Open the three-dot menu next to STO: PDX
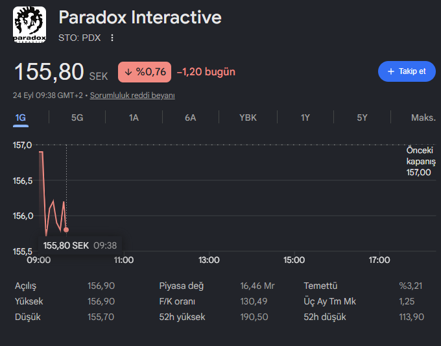441x346 pixels. coord(112,38)
